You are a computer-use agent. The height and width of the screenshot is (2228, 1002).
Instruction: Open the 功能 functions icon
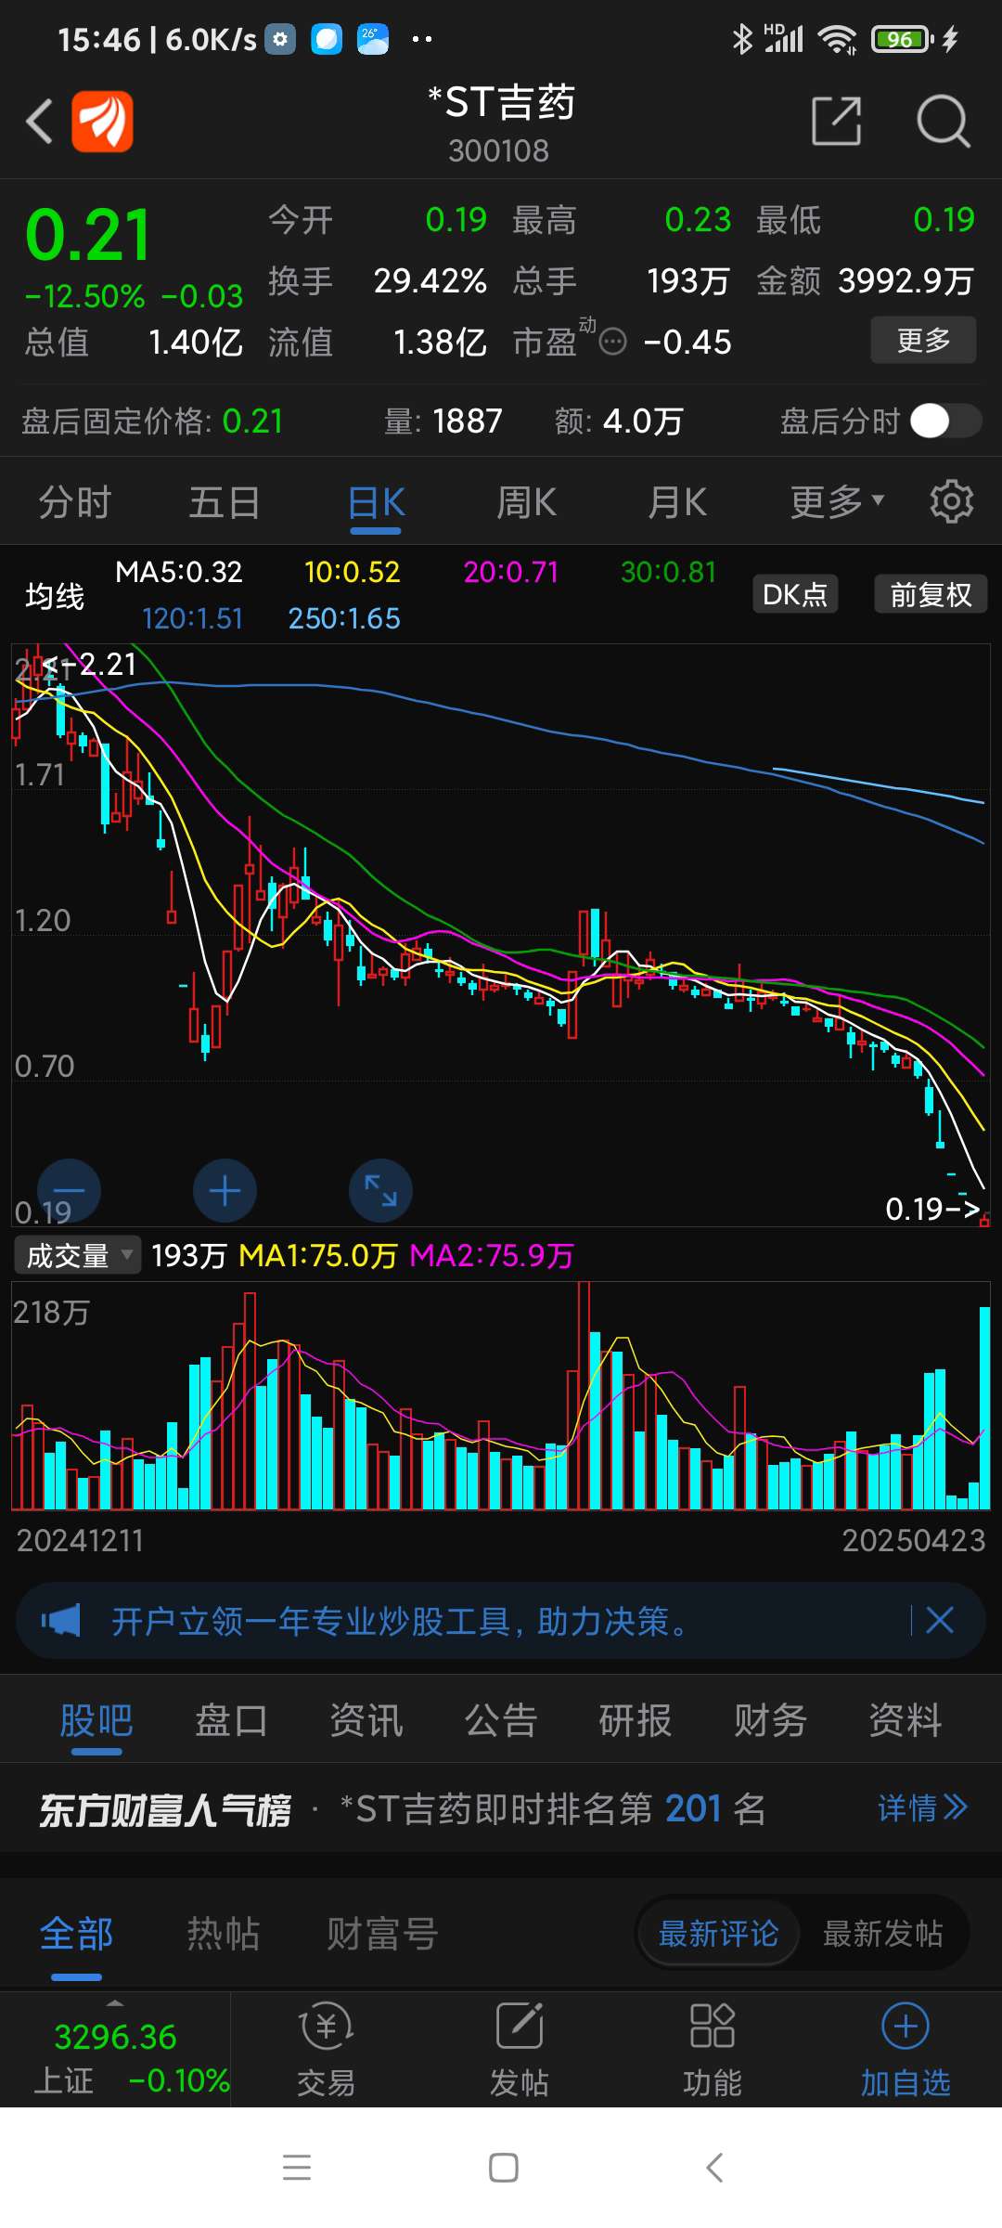[x=713, y=2049]
